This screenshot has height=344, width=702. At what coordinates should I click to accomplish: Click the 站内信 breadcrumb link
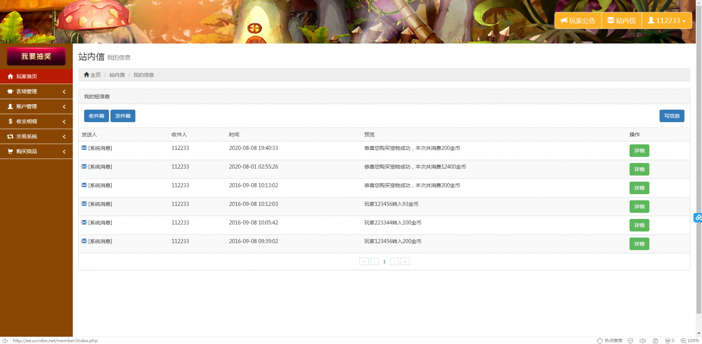tap(117, 75)
